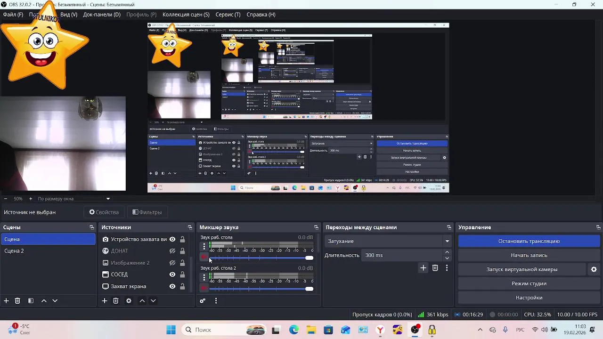Viewport: 603px width, 339px height.
Task: Delete selected source with trash icon
Action: coord(115,301)
